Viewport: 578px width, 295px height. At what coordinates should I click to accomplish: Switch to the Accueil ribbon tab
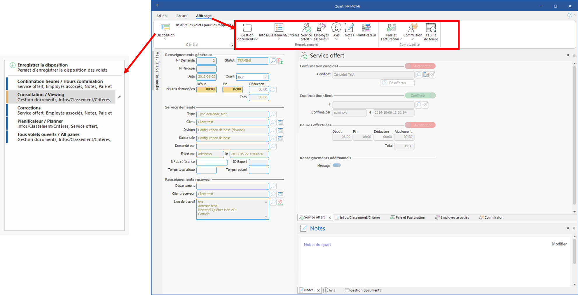pyautogui.click(x=182, y=16)
